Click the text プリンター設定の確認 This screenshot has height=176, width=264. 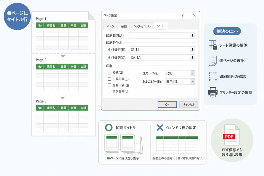click(x=236, y=93)
